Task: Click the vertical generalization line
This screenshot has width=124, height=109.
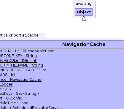Action: point(84,30)
